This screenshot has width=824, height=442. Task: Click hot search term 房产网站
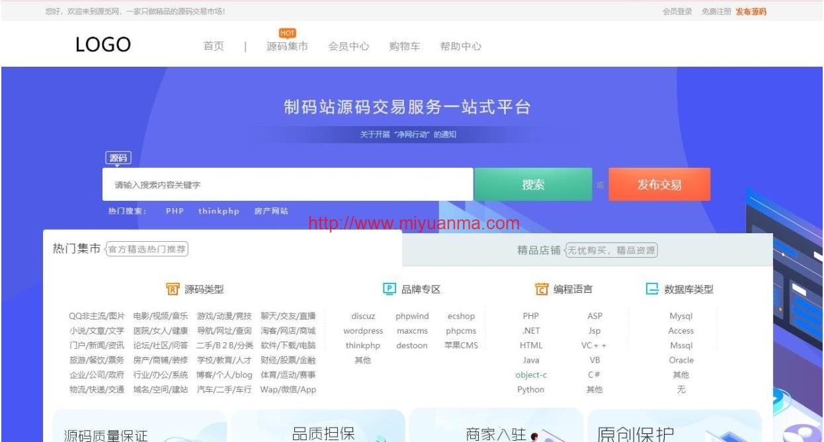(270, 211)
